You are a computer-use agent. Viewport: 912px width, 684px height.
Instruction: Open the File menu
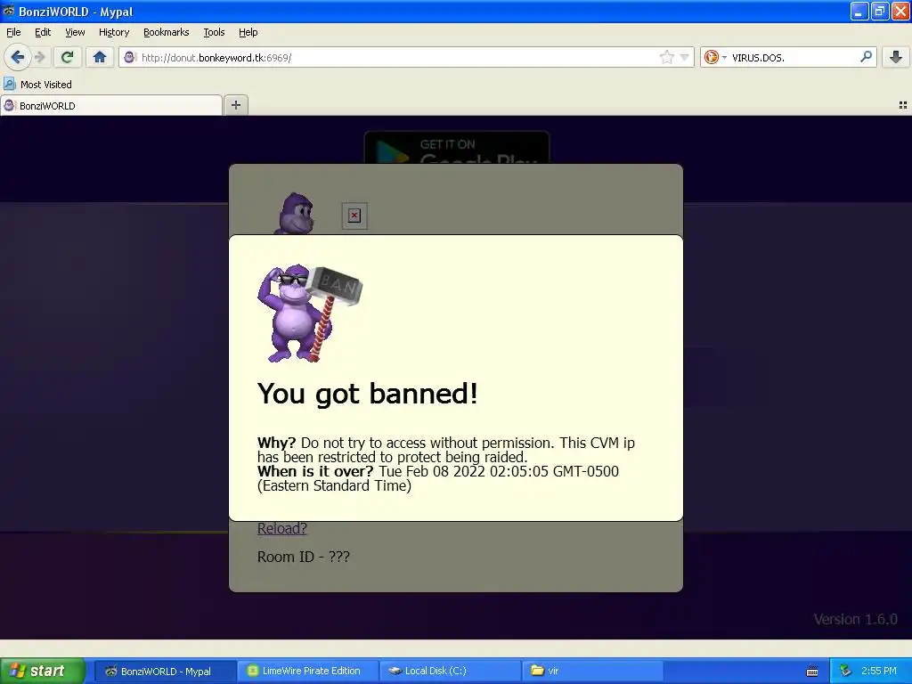coord(13,32)
